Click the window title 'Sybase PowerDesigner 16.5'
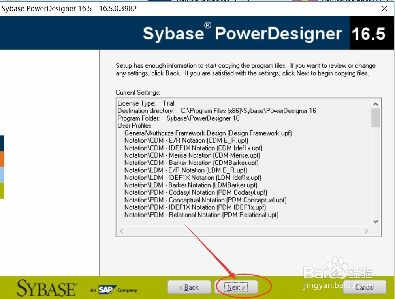 69,9
